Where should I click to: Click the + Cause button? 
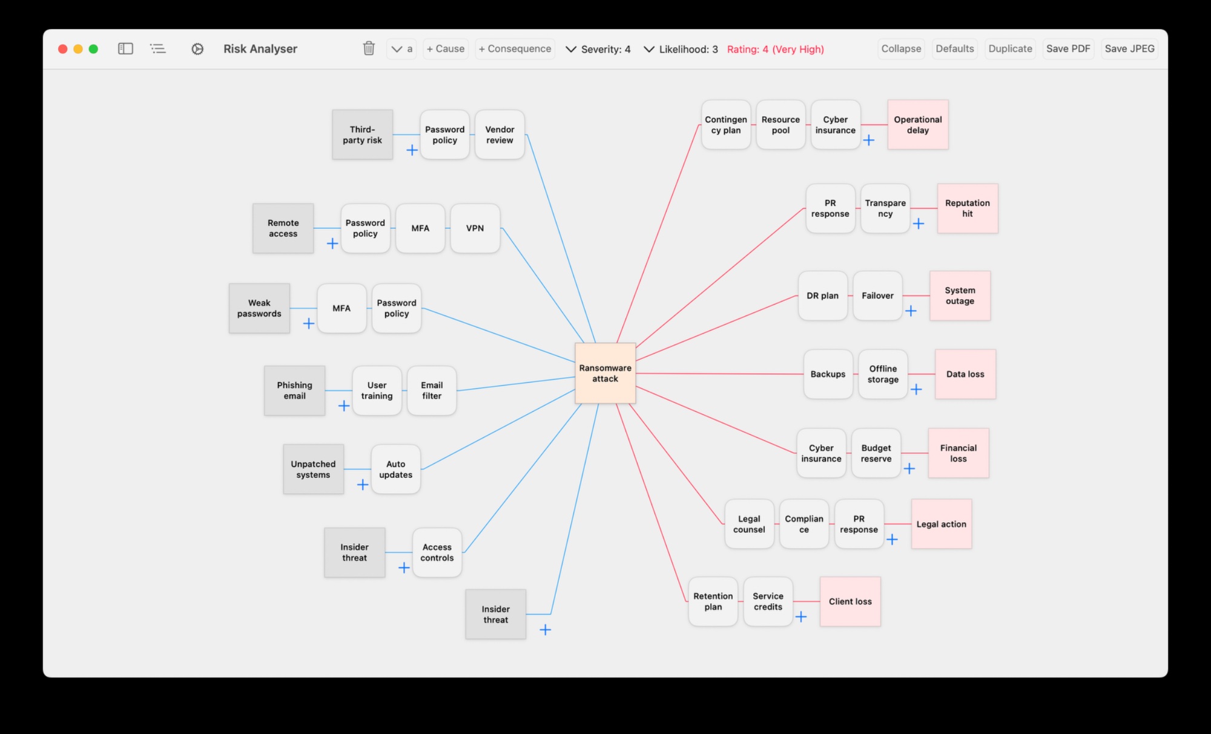pos(446,48)
